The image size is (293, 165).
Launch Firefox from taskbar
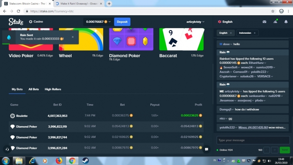pyautogui.click(x=59, y=161)
